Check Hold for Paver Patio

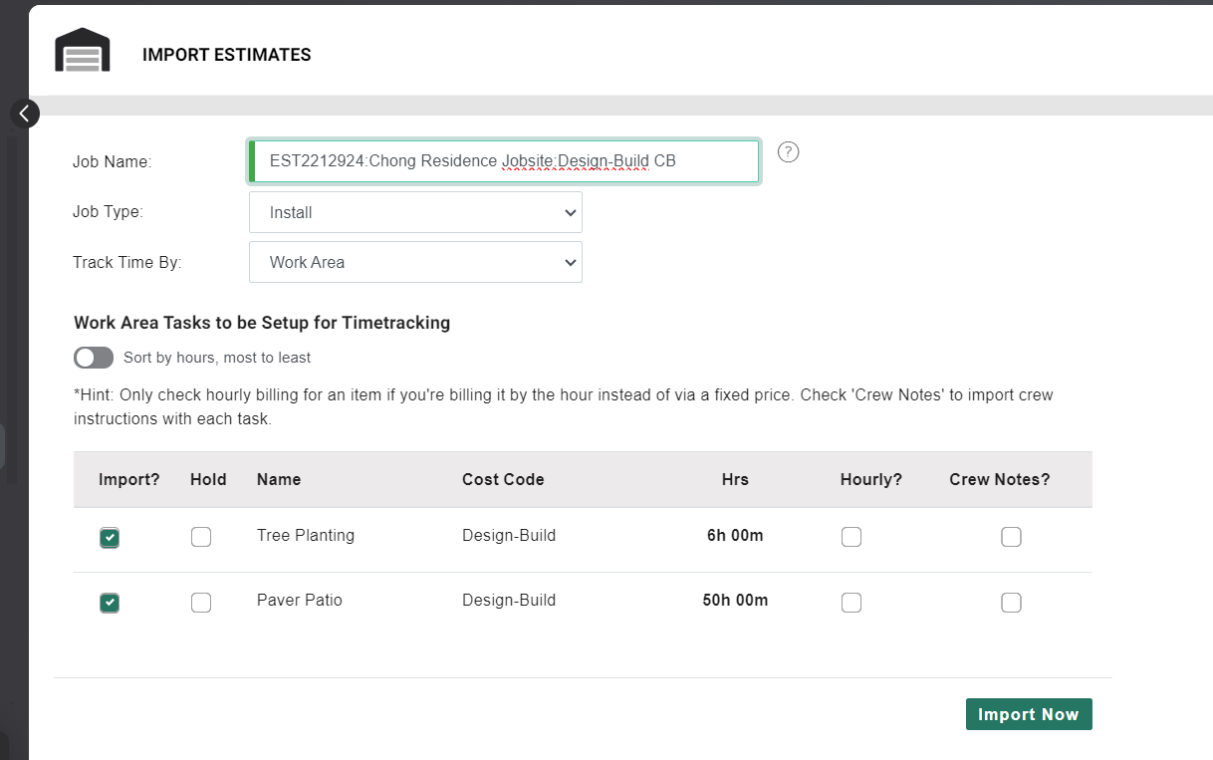[x=201, y=603]
